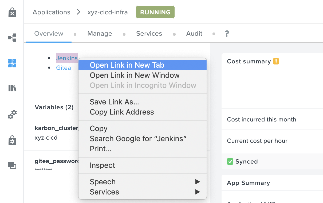Image resolution: width=323 pixels, height=203 pixels.
Task: Click the Cost summary heading
Action: click(249, 61)
